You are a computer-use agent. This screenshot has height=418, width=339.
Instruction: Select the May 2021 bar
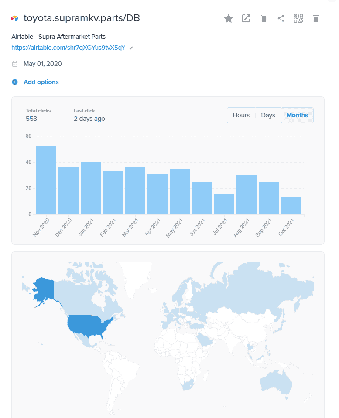(180, 191)
